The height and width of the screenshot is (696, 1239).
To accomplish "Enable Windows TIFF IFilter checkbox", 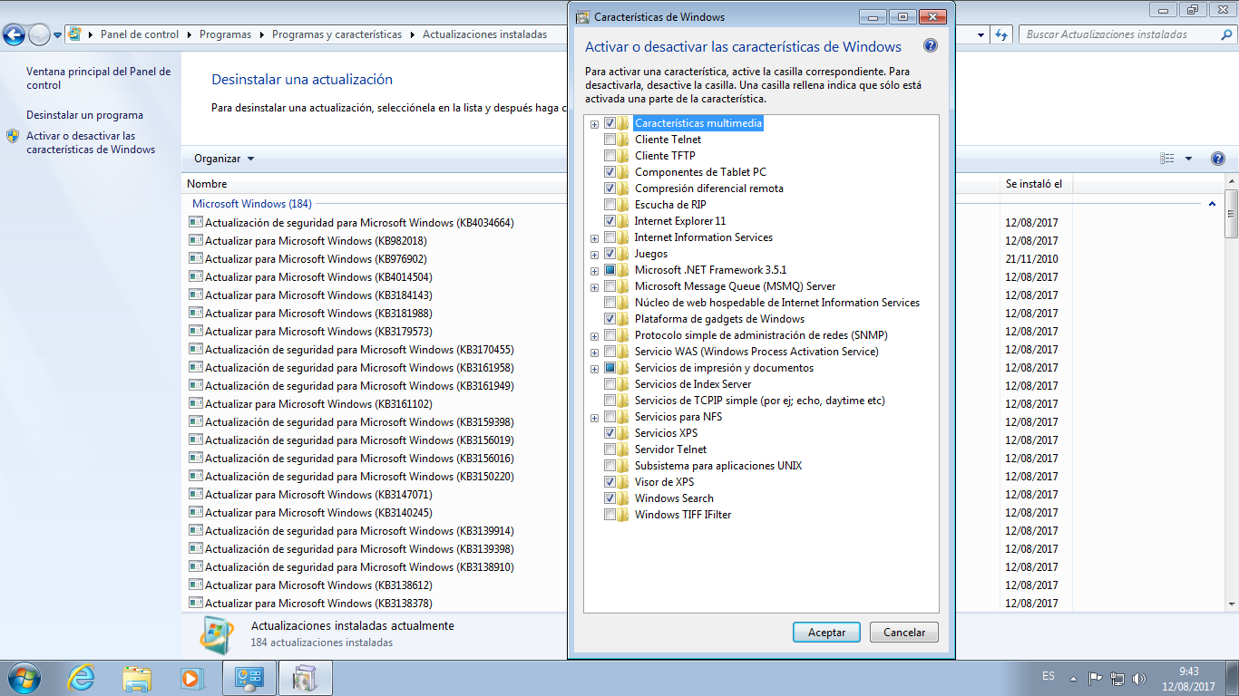I will click(610, 515).
